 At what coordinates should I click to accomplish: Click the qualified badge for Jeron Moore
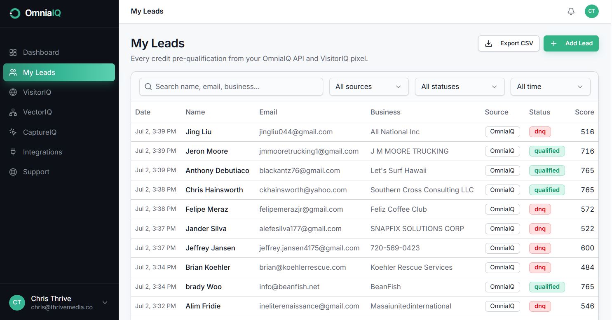(x=547, y=151)
